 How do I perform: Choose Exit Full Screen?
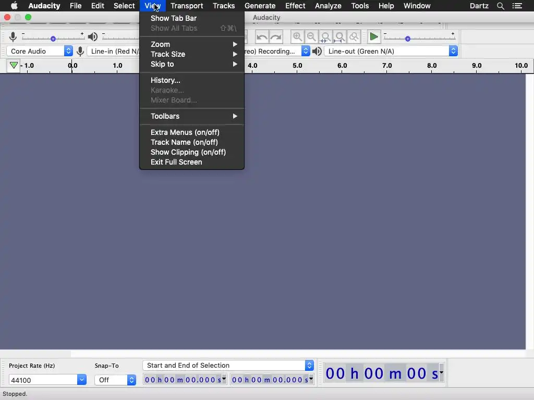pos(192,162)
